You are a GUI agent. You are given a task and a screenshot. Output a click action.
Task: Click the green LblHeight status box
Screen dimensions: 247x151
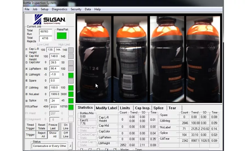(x=71, y=75)
